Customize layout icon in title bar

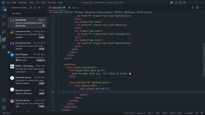184,3
